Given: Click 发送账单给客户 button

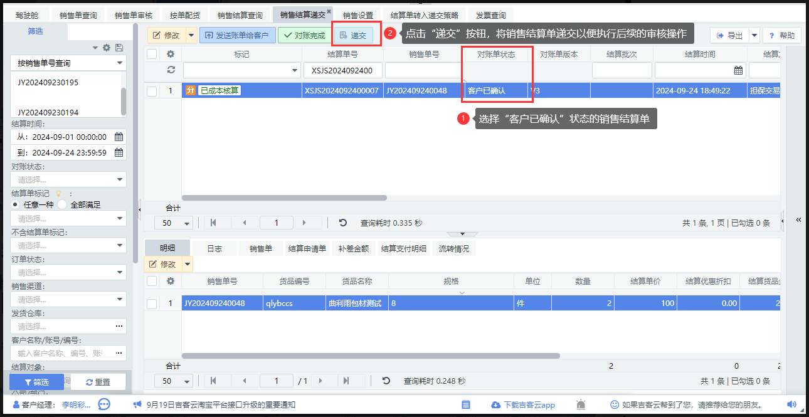Looking at the screenshot, I should coord(237,36).
